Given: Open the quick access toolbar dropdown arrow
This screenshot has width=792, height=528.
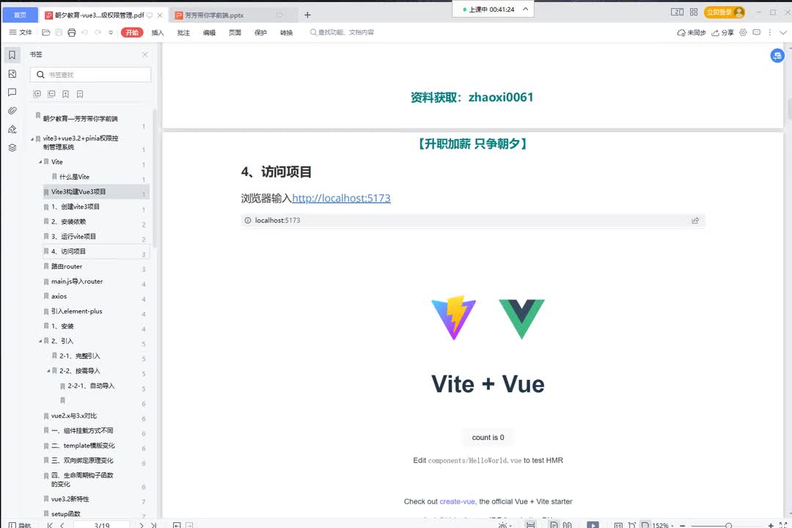Looking at the screenshot, I should (111, 32).
